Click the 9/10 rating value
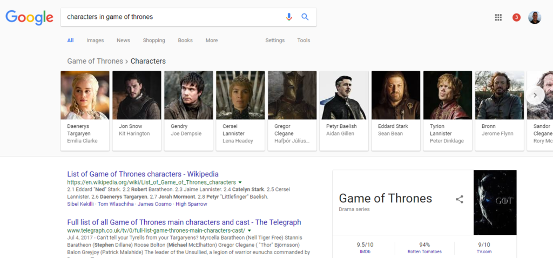 (x=484, y=245)
